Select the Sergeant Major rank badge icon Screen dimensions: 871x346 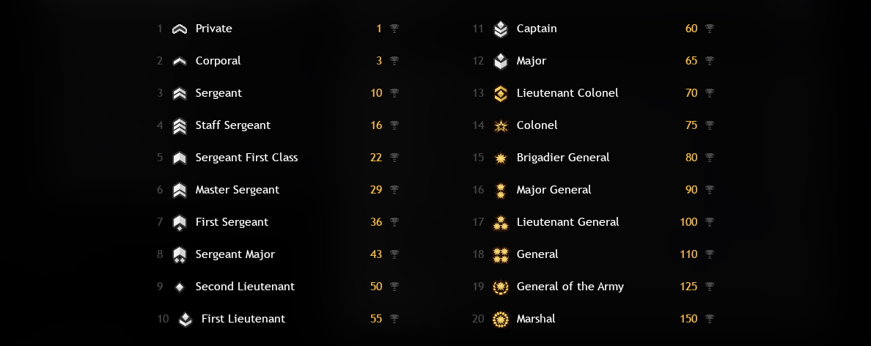180,255
